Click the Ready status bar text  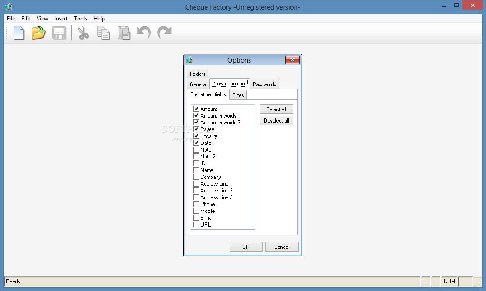13,281
